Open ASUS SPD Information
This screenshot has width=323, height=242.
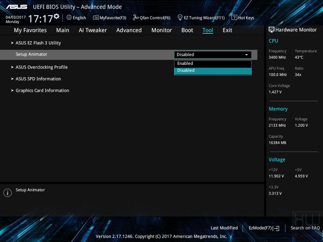click(38, 79)
